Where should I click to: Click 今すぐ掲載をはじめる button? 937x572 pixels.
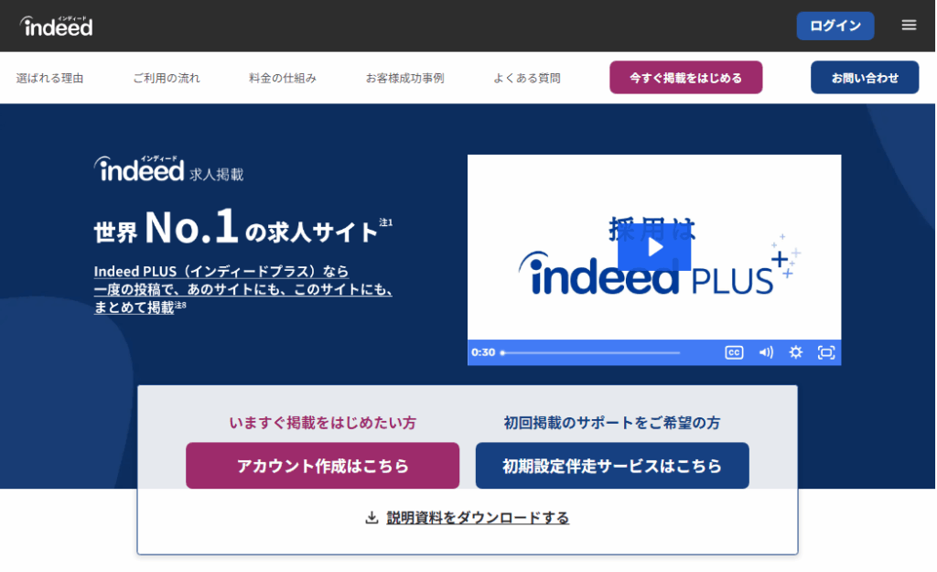[x=685, y=78]
